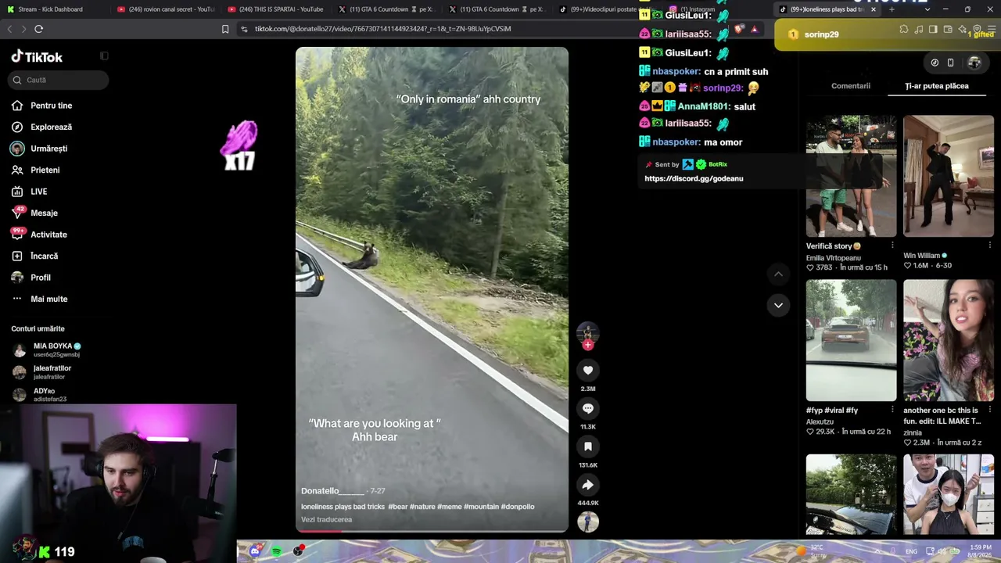The image size is (1001, 563).
Task: Save video with bookmark icon
Action: point(588,446)
